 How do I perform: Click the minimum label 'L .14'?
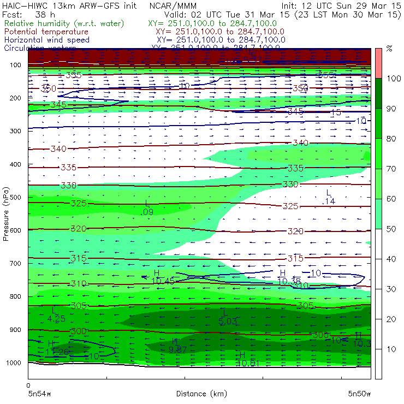point(329,197)
